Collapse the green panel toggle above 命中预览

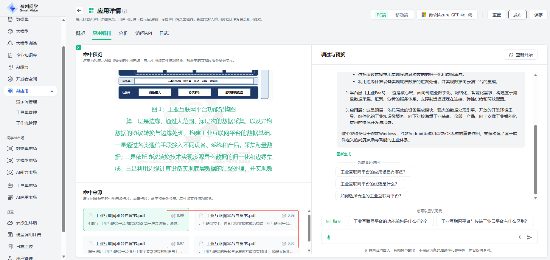click(x=78, y=47)
